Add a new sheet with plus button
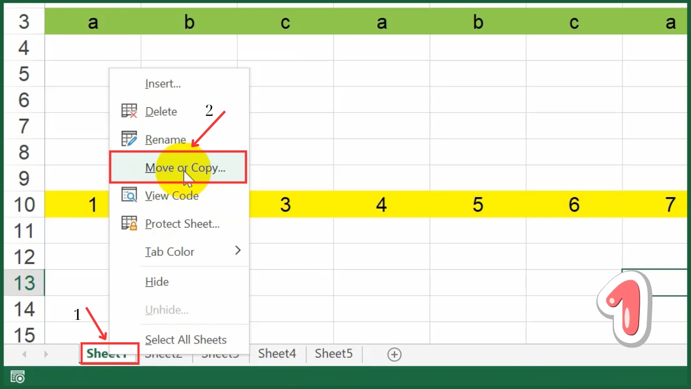This screenshot has height=389, width=691. tap(394, 354)
